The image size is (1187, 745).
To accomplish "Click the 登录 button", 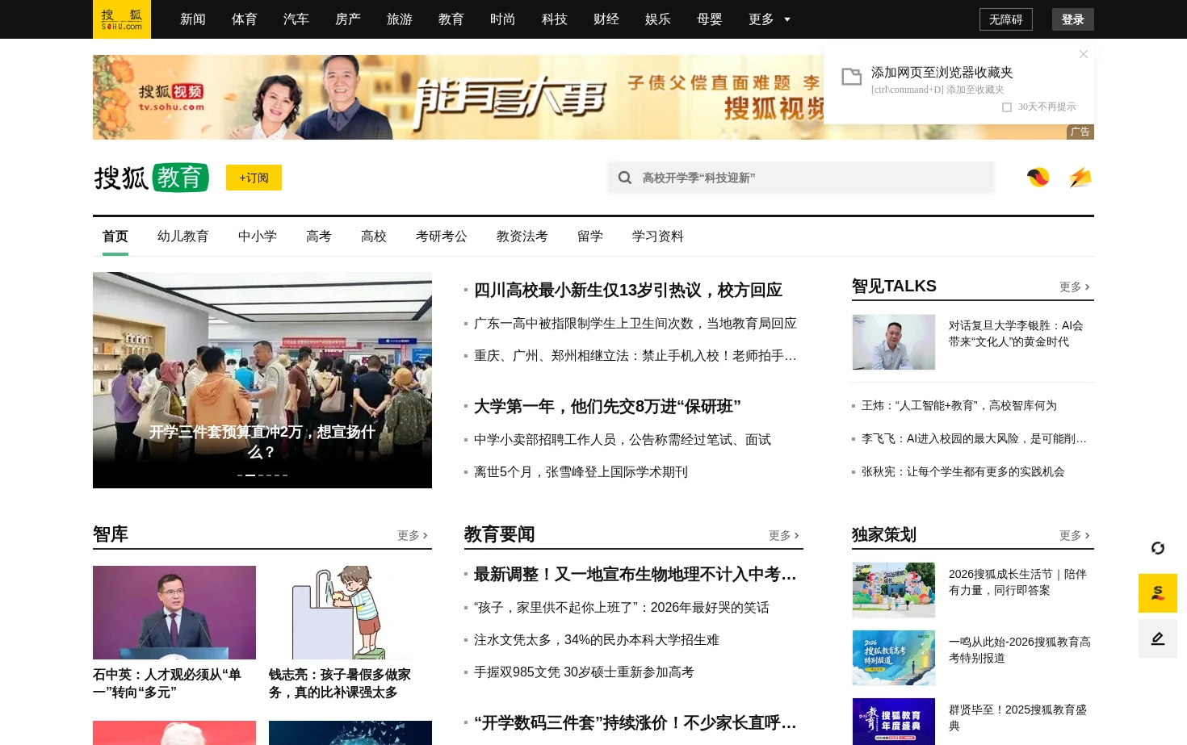I will tap(1073, 19).
